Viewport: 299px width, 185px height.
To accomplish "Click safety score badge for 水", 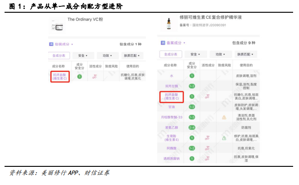I will click(x=192, y=76).
